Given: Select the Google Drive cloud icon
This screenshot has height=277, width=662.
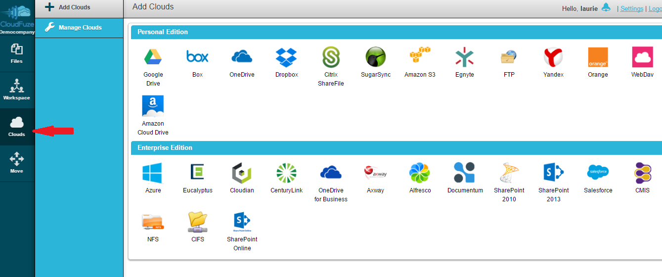Looking at the screenshot, I should point(153,57).
